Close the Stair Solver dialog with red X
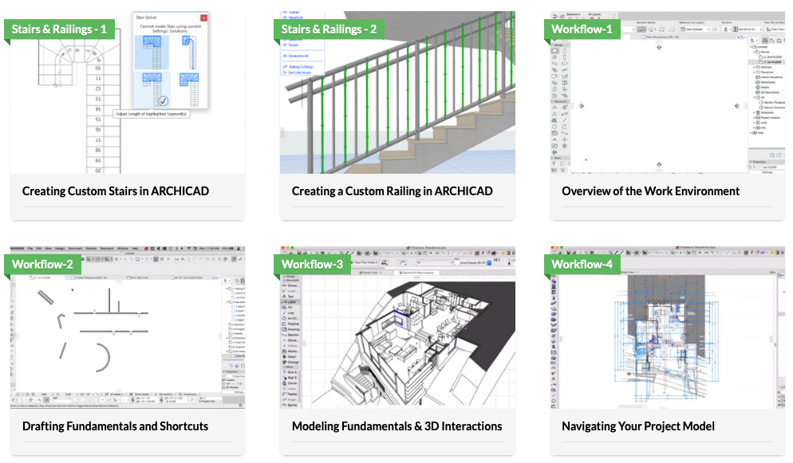Viewport: 793px width, 463px height. [203, 18]
